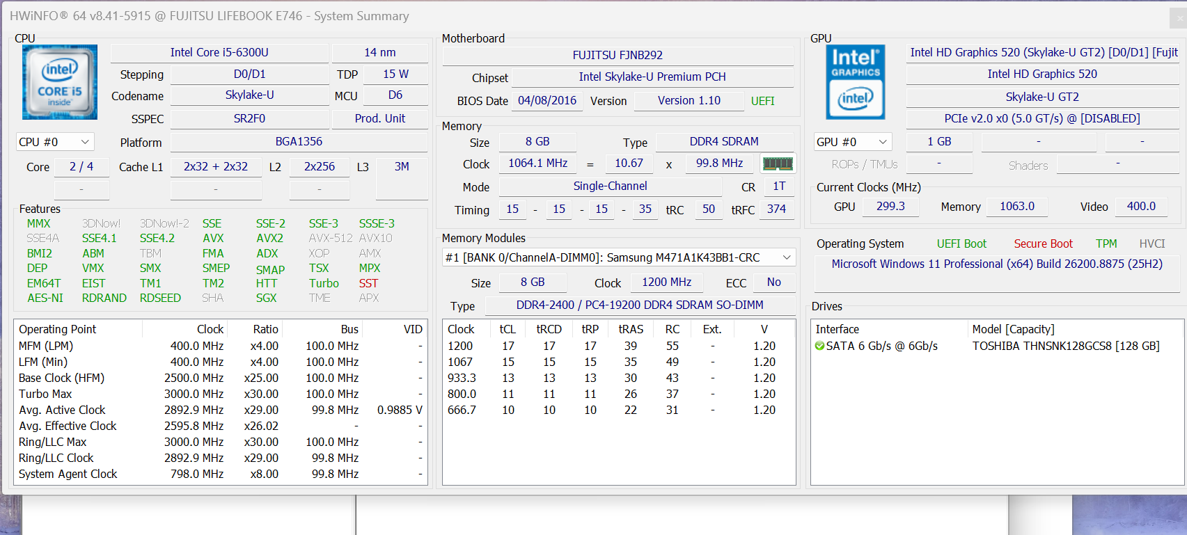1187x535 pixels.
Task: Click the green memory module icon
Action: [x=778, y=163]
